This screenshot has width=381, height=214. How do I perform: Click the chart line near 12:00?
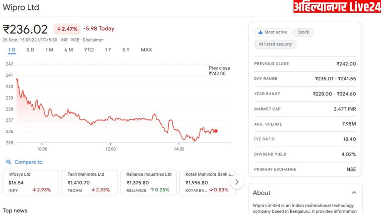pos(110,118)
